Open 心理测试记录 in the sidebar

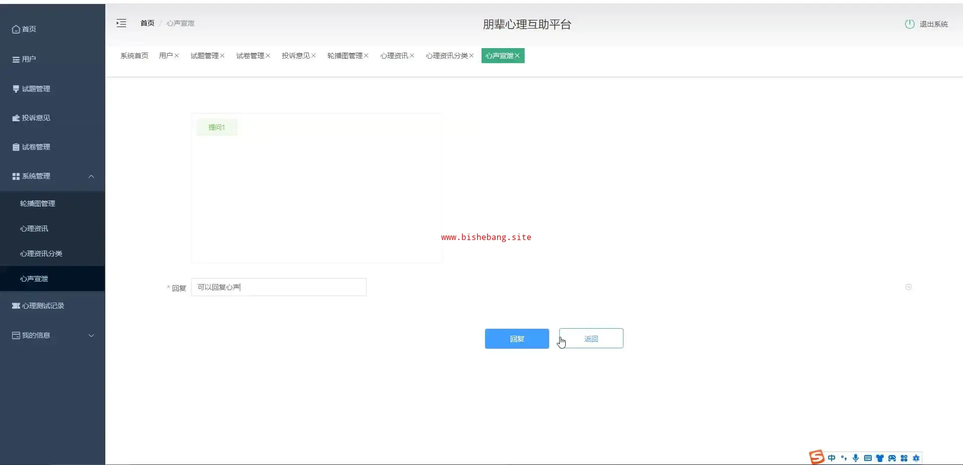[43, 306]
